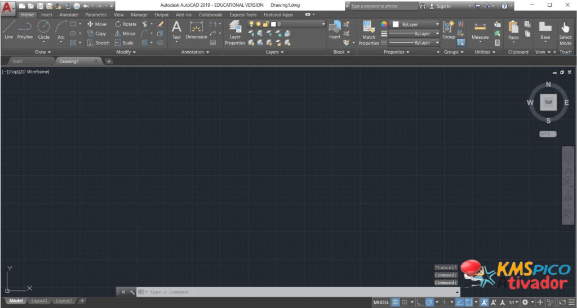Activate the Rotate tool
This screenshot has height=308, width=577.
[x=126, y=24]
